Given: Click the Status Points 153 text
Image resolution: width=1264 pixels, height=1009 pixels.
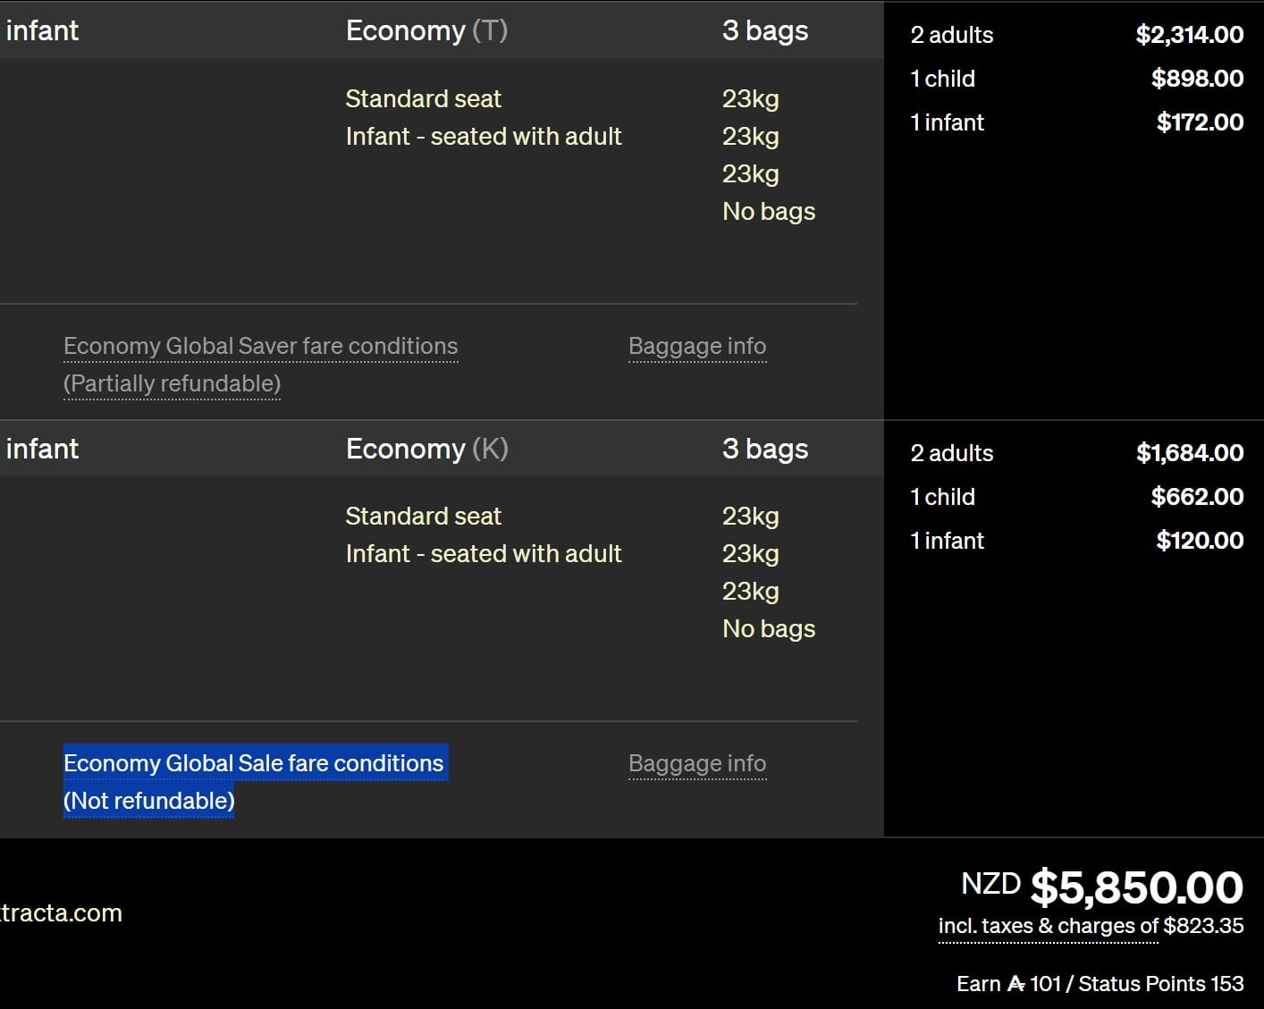Looking at the screenshot, I should click(1160, 984).
